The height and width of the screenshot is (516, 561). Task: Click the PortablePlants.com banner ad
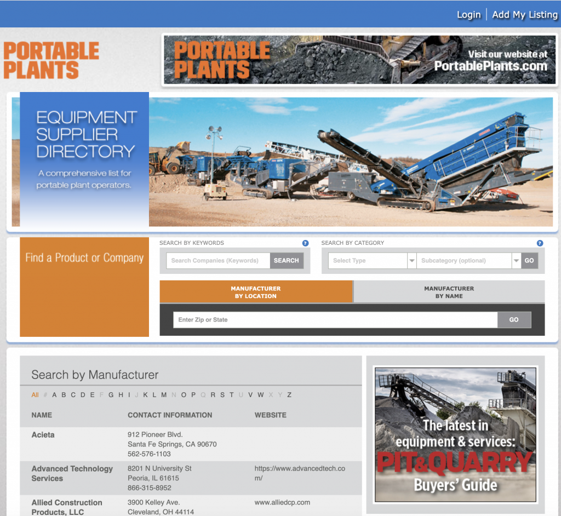pyautogui.click(x=359, y=60)
